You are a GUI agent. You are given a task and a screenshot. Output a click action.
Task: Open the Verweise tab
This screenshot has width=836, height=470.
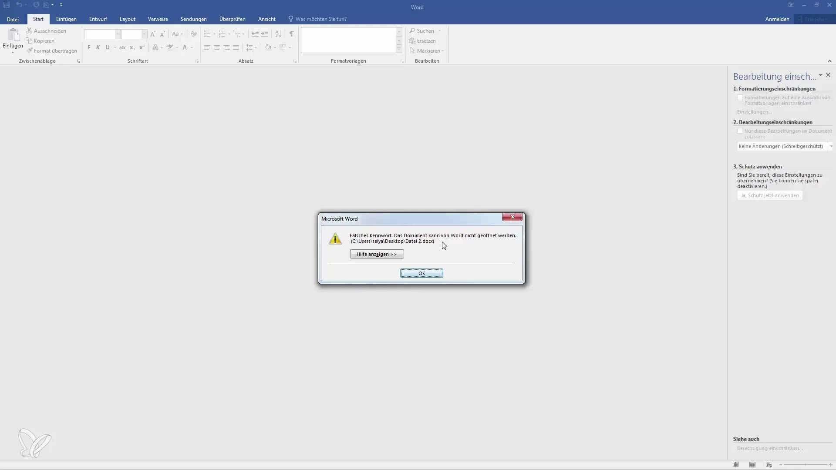(158, 19)
